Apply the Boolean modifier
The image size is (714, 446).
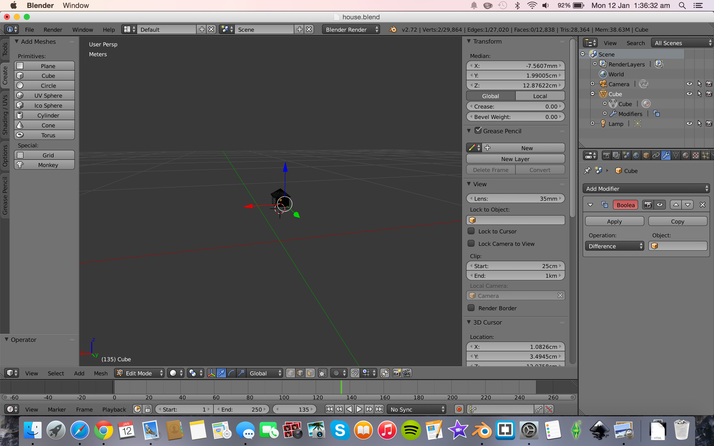pos(614,221)
